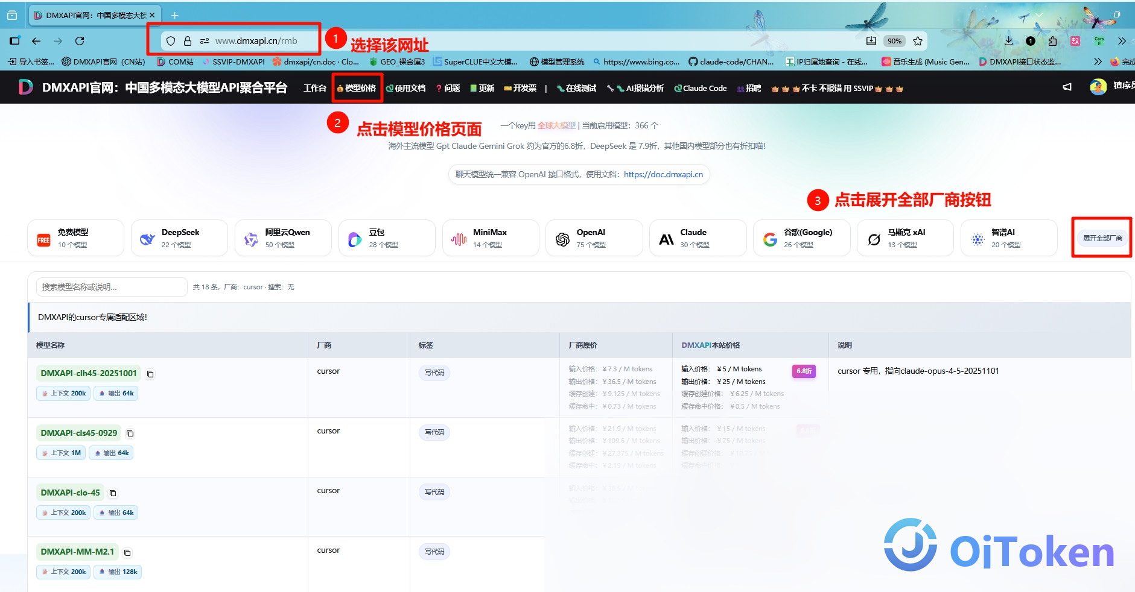Open the doc.dmxapi.cn link

(663, 174)
